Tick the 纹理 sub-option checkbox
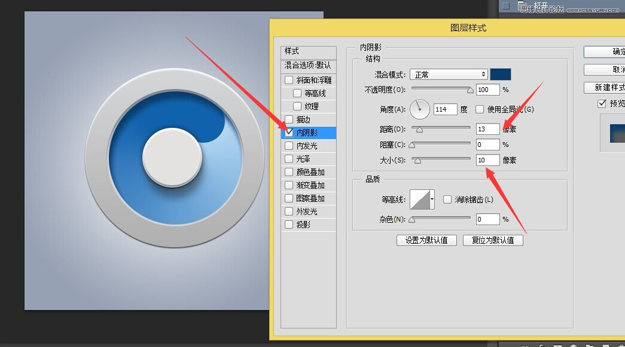This screenshot has width=625, height=347. (x=297, y=106)
